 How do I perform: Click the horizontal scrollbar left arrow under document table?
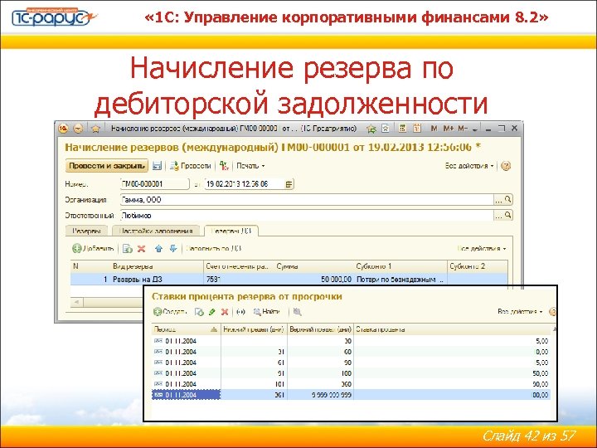click(77, 302)
